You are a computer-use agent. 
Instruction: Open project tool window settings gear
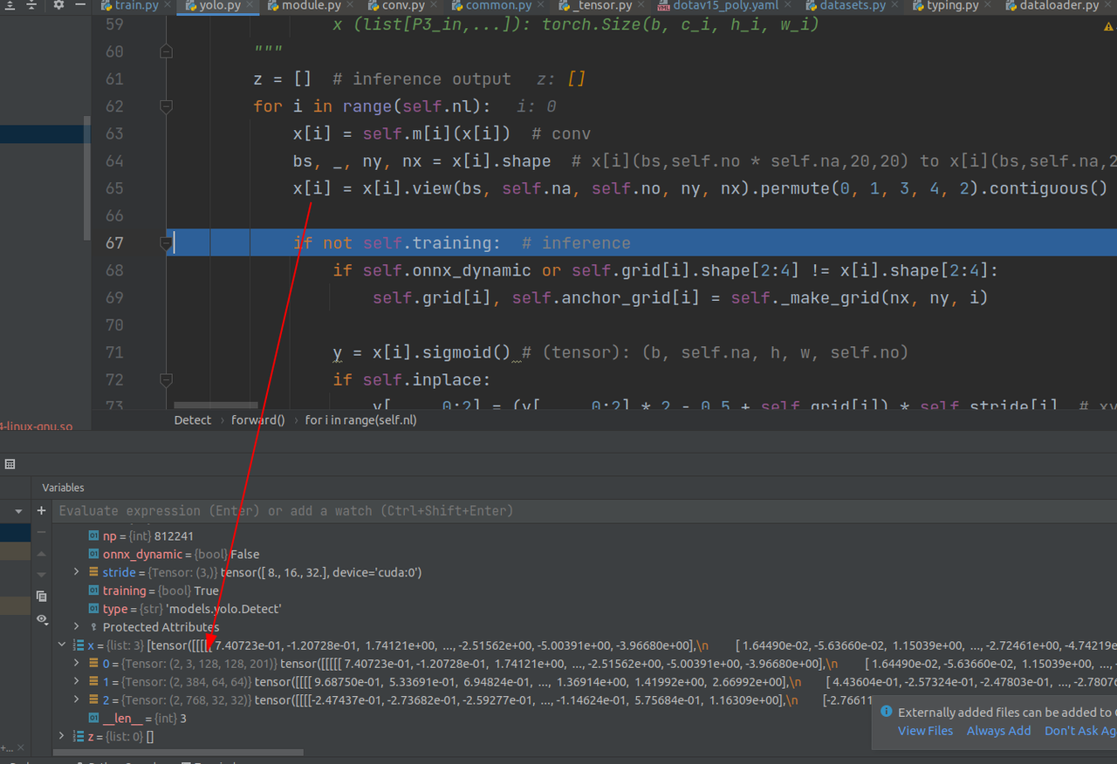(x=59, y=5)
